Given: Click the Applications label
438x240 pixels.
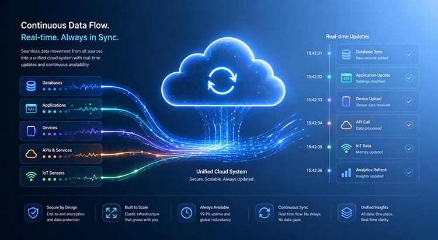Looking at the screenshot, I should click(x=54, y=105).
